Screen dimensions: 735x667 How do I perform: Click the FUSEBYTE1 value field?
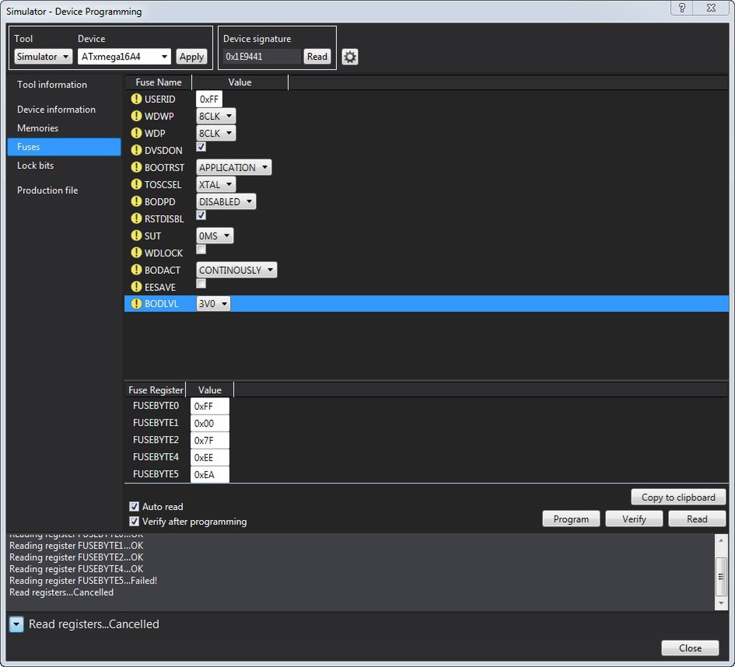click(x=210, y=423)
